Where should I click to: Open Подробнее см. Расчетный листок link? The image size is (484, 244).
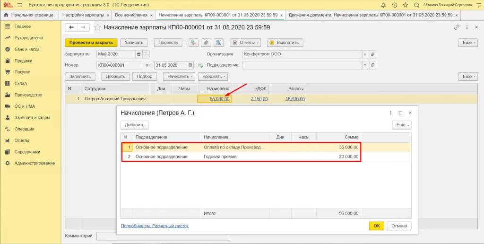click(x=155, y=226)
